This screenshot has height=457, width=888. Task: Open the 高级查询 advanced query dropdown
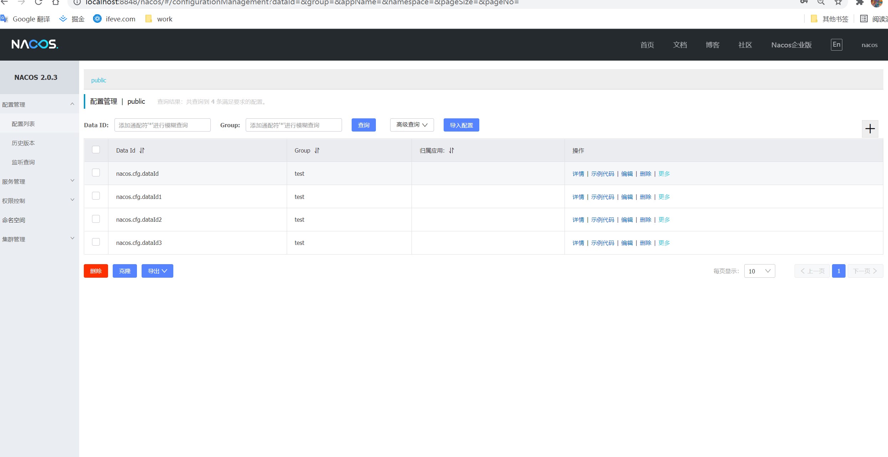pyautogui.click(x=412, y=125)
